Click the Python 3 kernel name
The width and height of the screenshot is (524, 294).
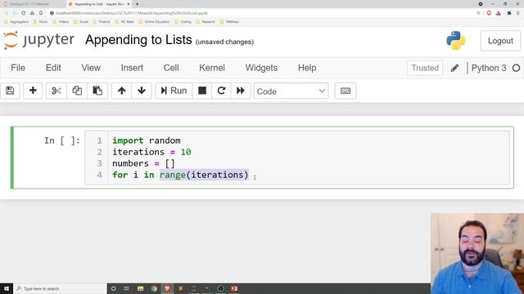pyautogui.click(x=489, y=68)
